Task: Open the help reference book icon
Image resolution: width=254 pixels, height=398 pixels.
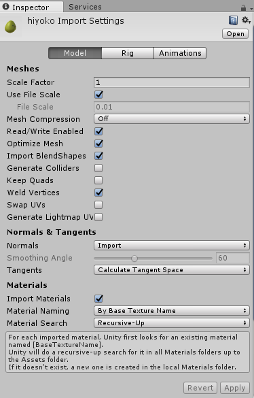Action: pyautogui.click(x=233, y=20)
